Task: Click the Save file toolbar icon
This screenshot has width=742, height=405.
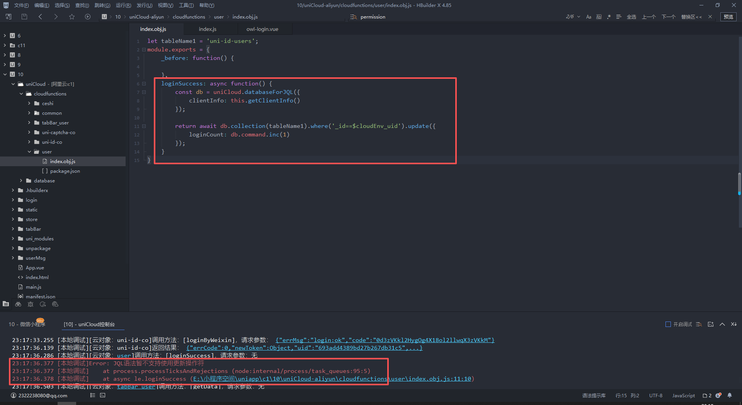Action: pyautogui.click(x=24, y=17)
